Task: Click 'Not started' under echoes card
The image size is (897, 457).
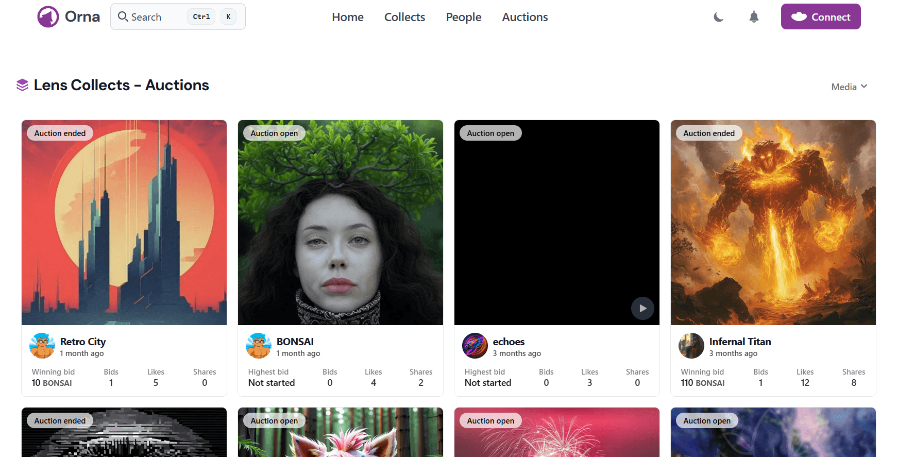Action: pyautogui.click(x=488, y=383)
